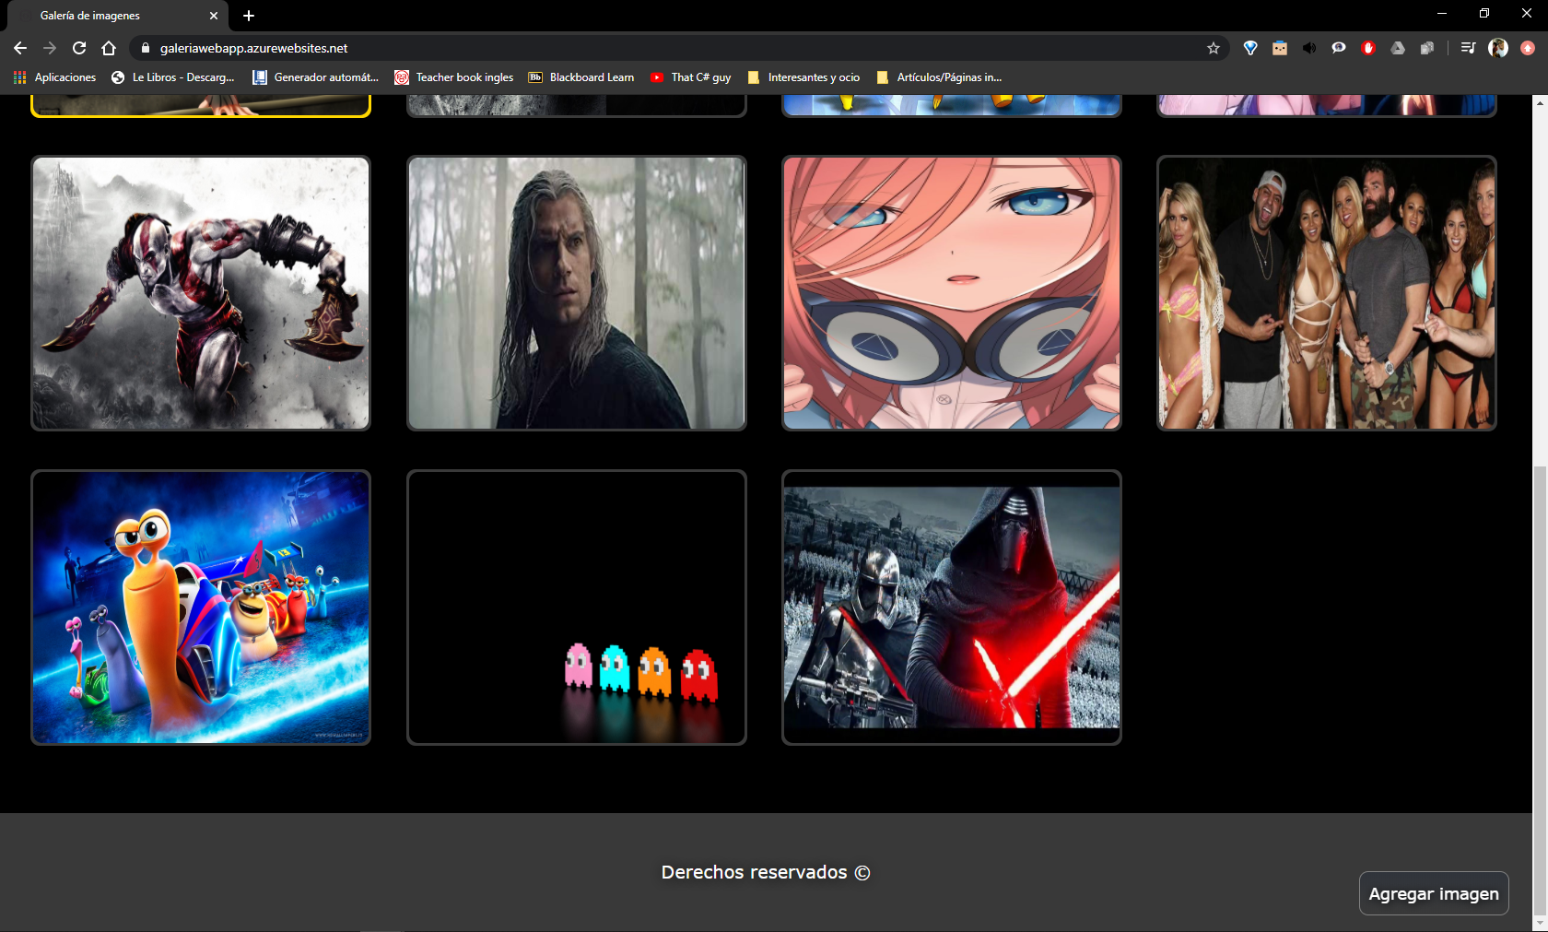This screenshot has height=932, width=1548.
Task: Click the address bar URL
Action: [x=253, y=48]
